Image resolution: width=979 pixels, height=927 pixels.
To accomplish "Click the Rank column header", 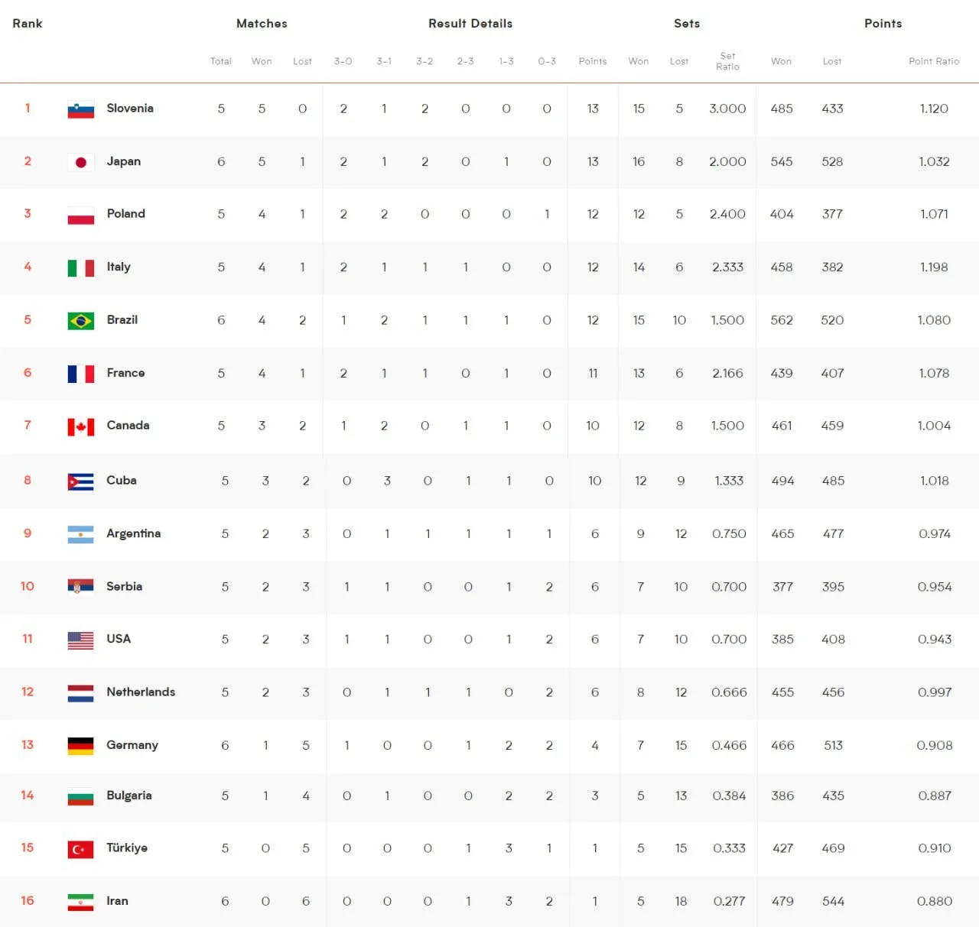I will click(x=28, y=24).
